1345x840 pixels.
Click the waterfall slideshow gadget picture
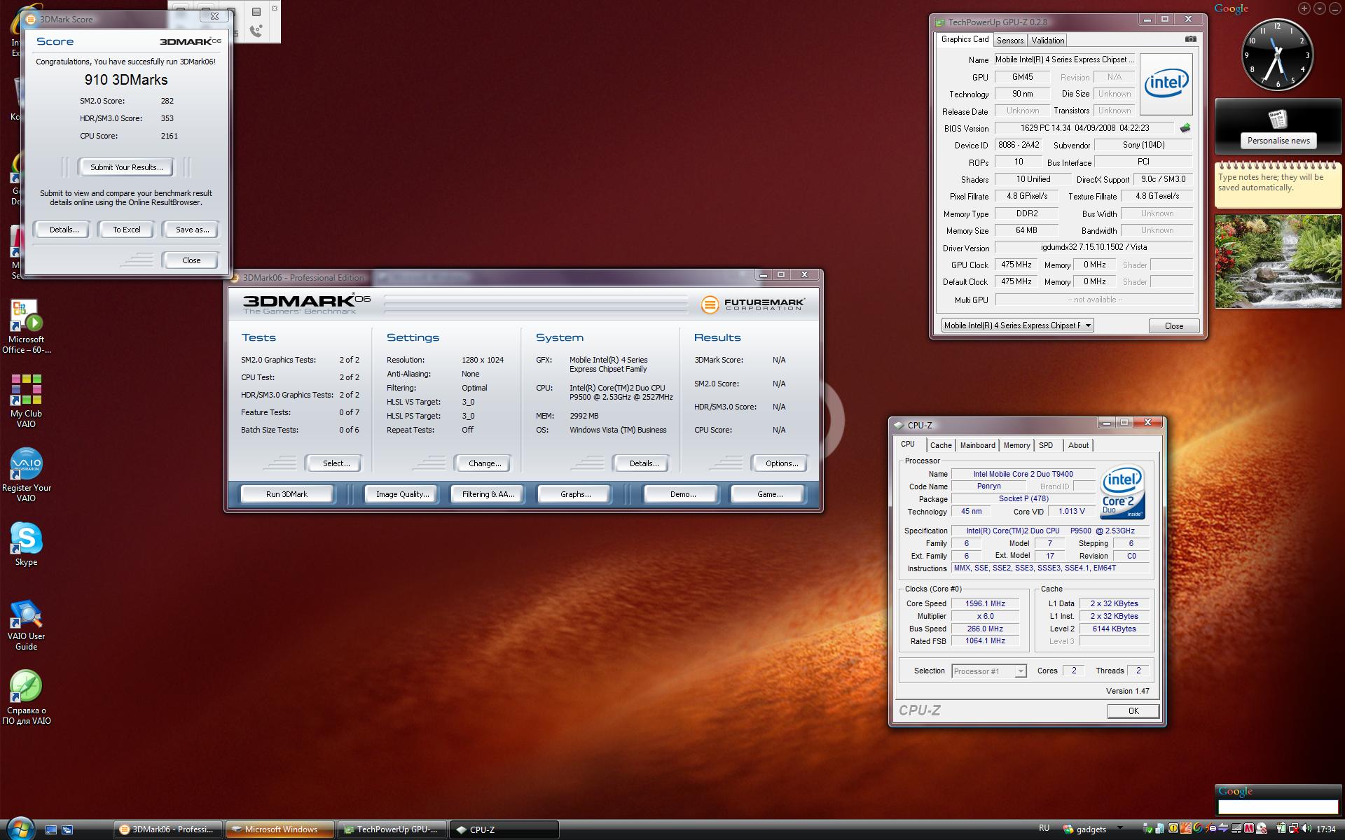coord(1278,262)
